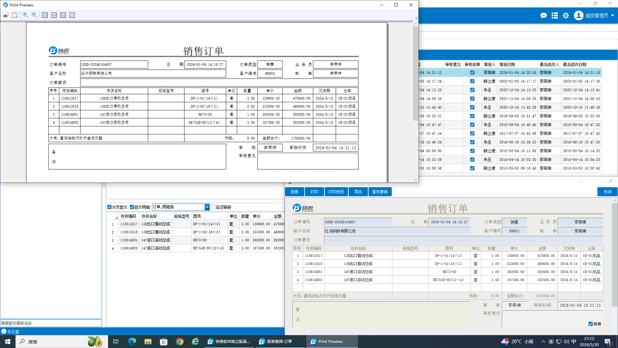The image size is (618, 348).
Task: Select detail grid row 110614002
Action: 195,248
